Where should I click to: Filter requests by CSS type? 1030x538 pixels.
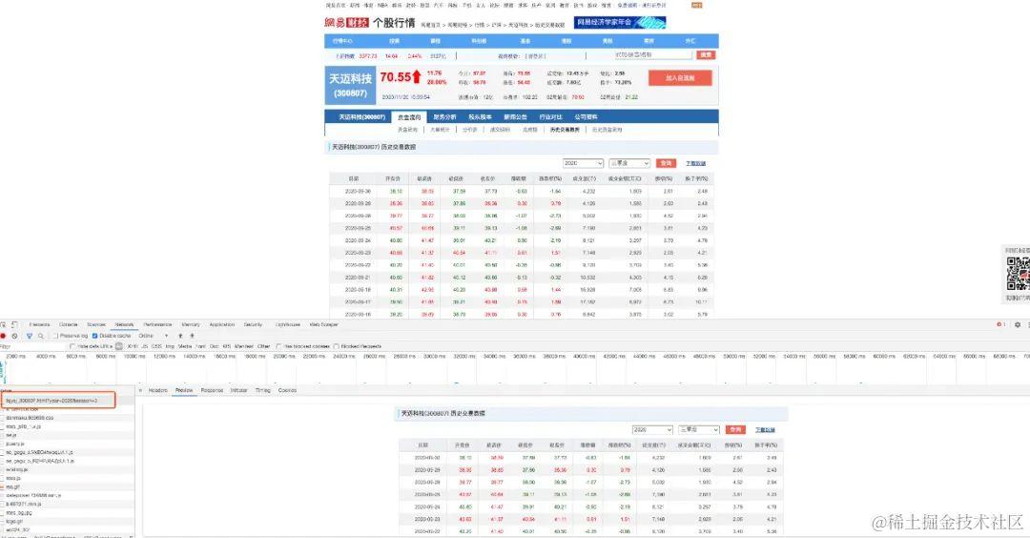click(x=156, y=346)
